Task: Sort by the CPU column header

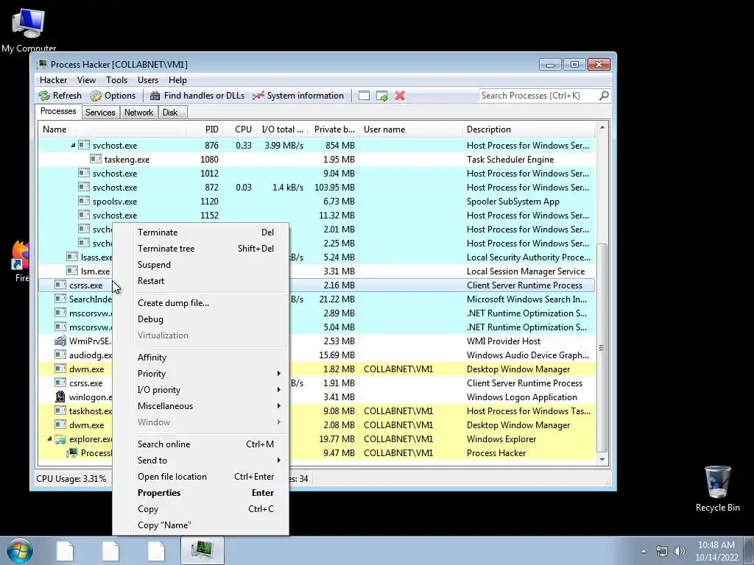Action: click(x=239, y=129)
